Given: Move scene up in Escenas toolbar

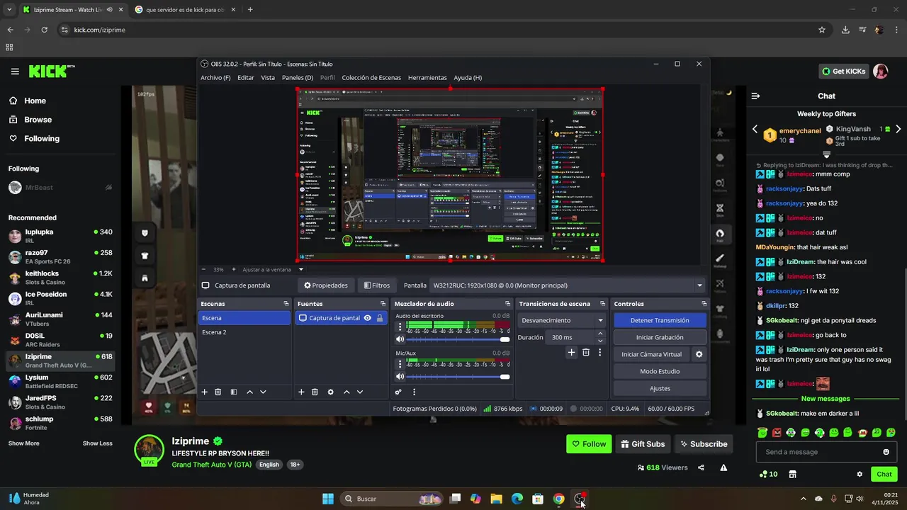Looking at the screenshot, I should click(249, 392).
